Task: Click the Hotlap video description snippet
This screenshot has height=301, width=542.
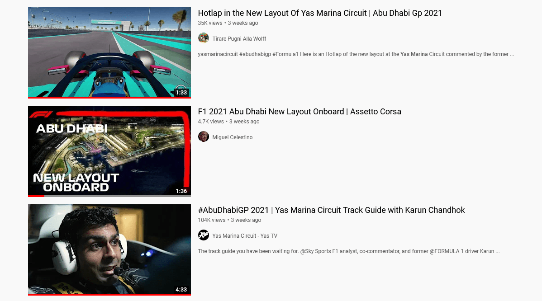Action: (x=356, y=54)
